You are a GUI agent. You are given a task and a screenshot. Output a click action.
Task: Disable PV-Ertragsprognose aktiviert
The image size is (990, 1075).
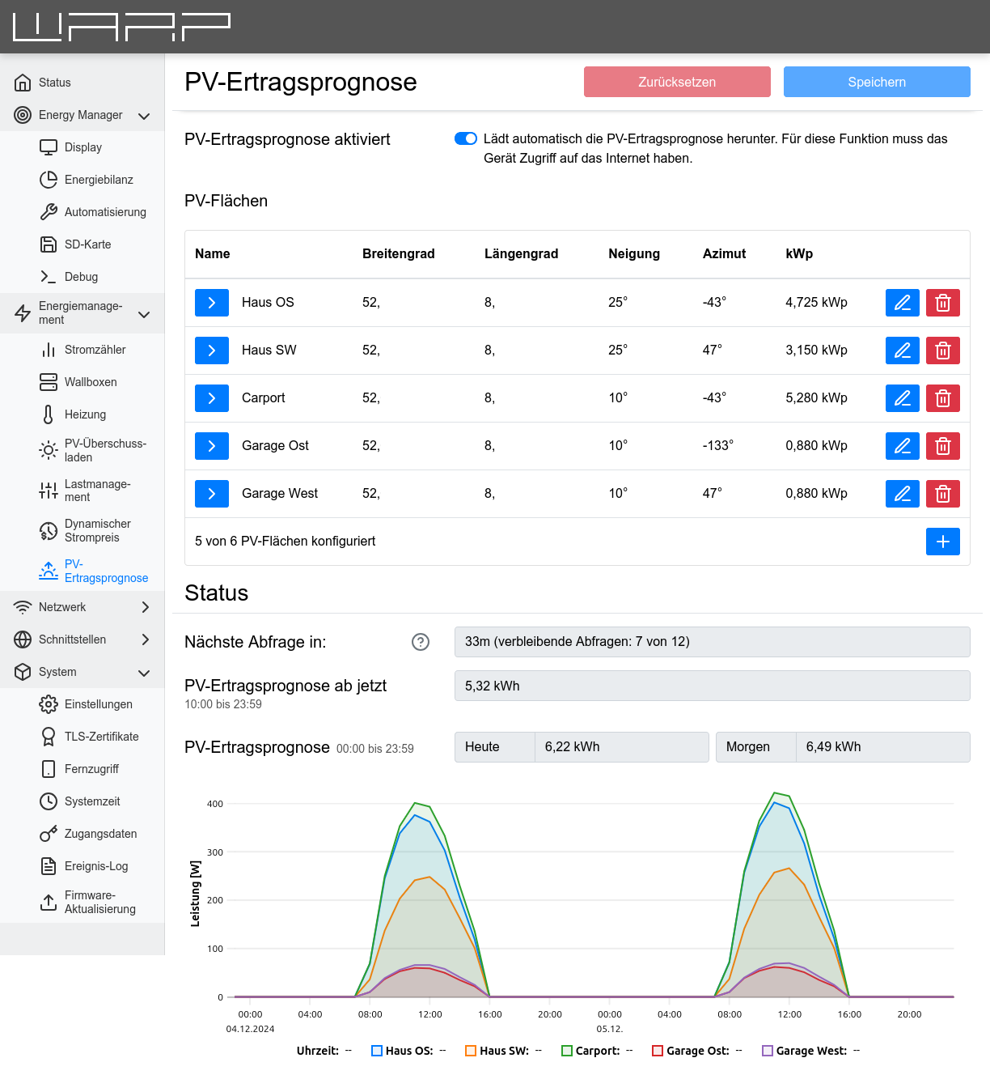point(466,138)
